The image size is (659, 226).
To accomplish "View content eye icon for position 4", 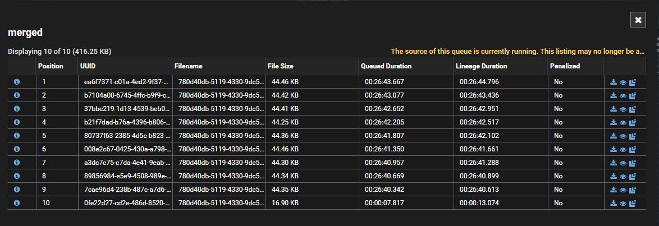I will tap(623, 123).
